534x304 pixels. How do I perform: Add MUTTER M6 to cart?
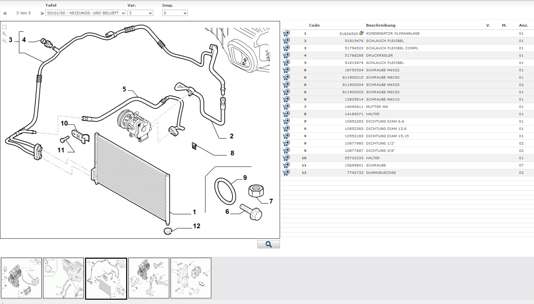click(x=286, y=107)
